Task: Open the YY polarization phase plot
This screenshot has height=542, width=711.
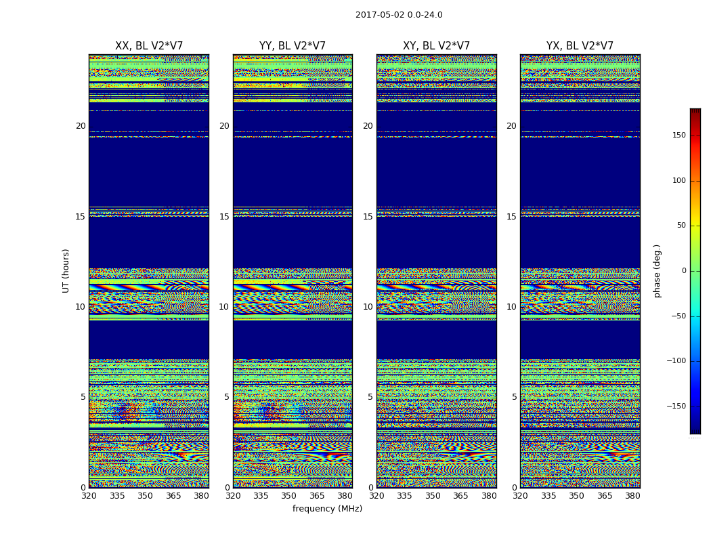Action: [293, 271]
